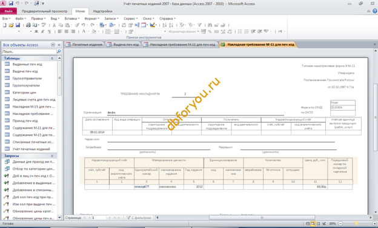Open the Форматирование dropdown list

tap(198, 31)
